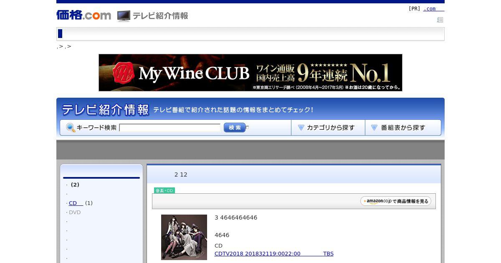Open the 価格.com logo homepage
Image resolution: width=501 pixels, height=263 pixels.
click(x=83, y=15)
